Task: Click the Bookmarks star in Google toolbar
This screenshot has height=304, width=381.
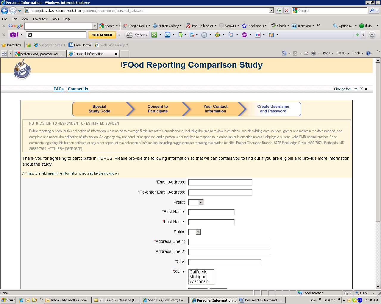Action: pos(244,26)
